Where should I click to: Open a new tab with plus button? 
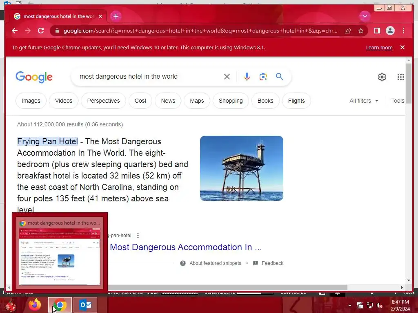point(116,16)
